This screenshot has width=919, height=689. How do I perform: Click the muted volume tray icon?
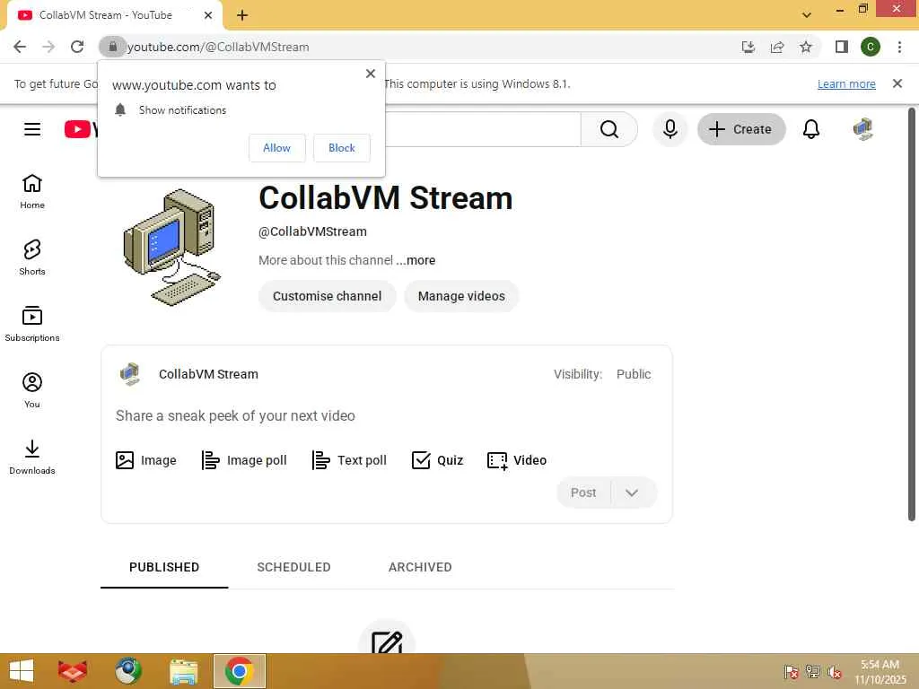pyautogui.click(x=835, y=672)
